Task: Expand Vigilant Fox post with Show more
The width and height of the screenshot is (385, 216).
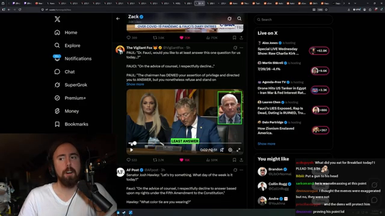Action: click(x=135, y=84)
